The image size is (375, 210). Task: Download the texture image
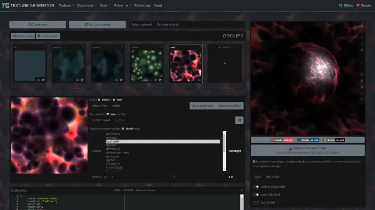tap(308, 150)
